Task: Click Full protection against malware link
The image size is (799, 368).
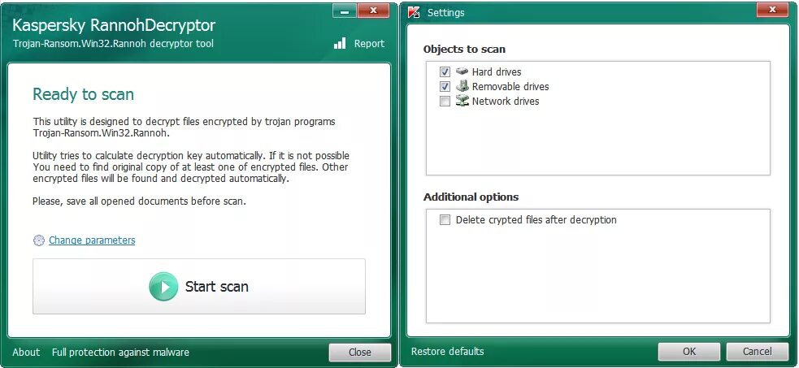Action: tap(120, 353)
